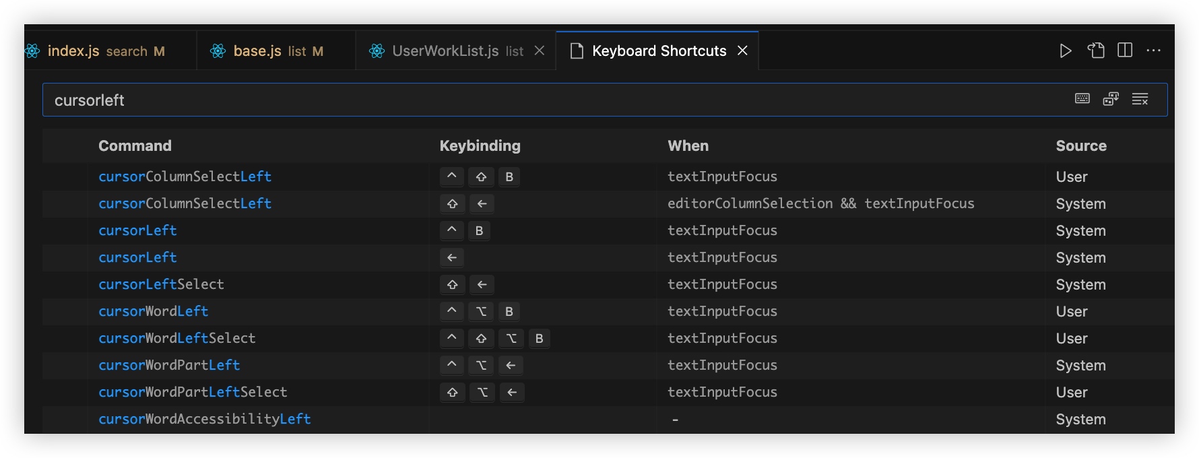
Task: Open the UserWorkList.js tab
Action: click(445, 51)
